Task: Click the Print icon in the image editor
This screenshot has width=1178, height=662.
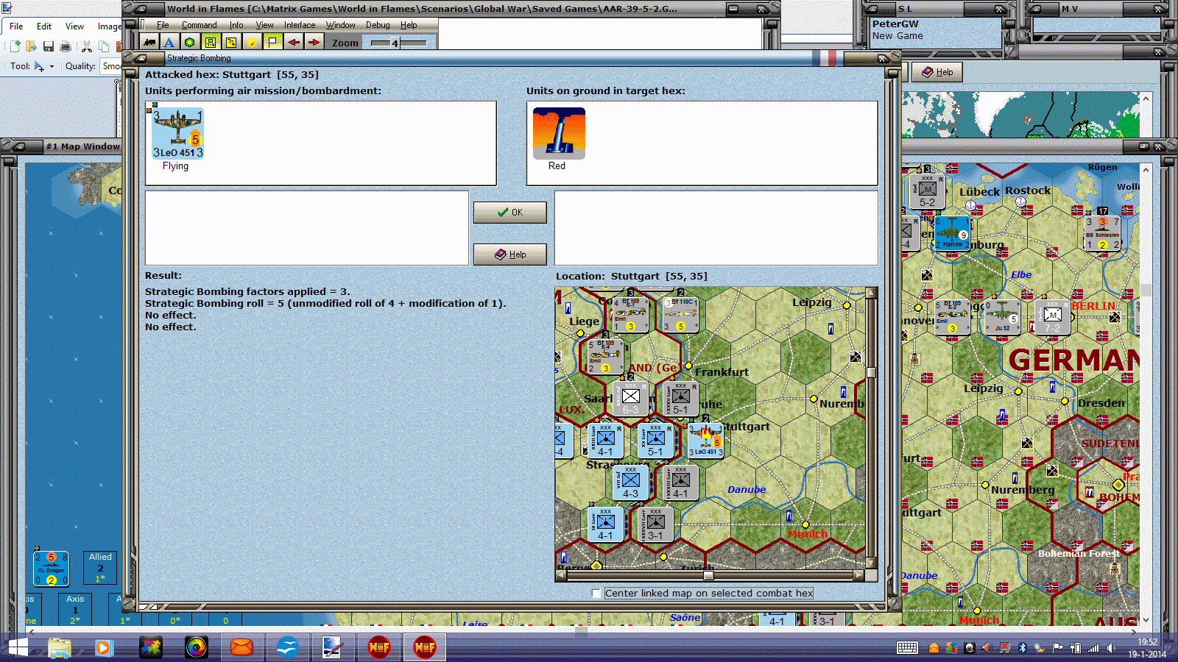Action: pyautogui.click(x=66, y=46)
